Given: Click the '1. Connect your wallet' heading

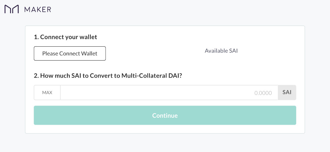Looking at the screenshot, I should point(65,37).
